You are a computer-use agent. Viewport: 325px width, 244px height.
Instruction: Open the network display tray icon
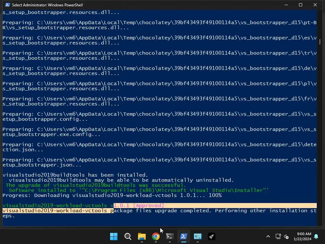pyautogui.click(x=278, y=236)
